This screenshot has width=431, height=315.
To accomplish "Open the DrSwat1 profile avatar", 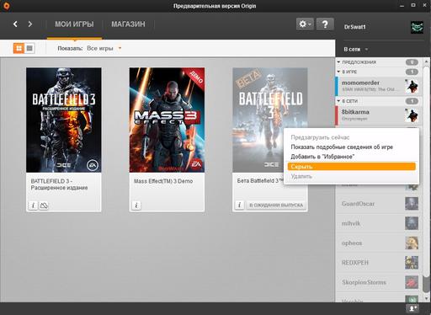I will (417, 27).
